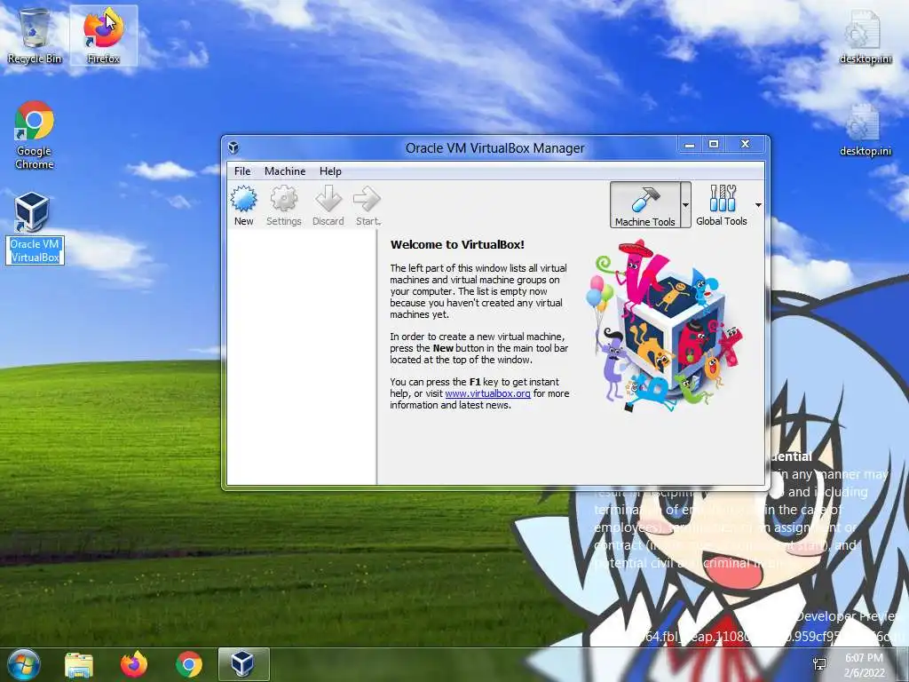Select the Global Tools icon
Viewport: 909px width, 682px height.
tap(722, 205)
